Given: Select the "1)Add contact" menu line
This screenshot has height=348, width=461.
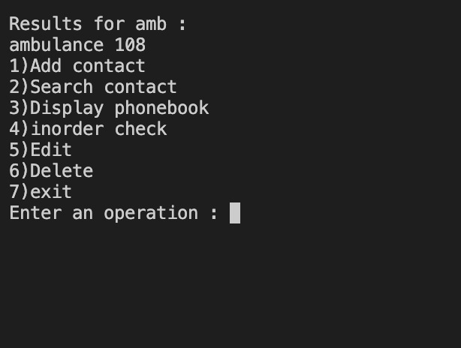Looking at the screenshot, I should (x=77, y=66).
